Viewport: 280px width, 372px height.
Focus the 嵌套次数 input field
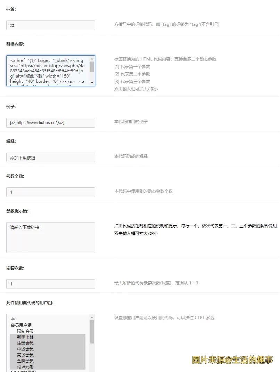tap(51, 284)
